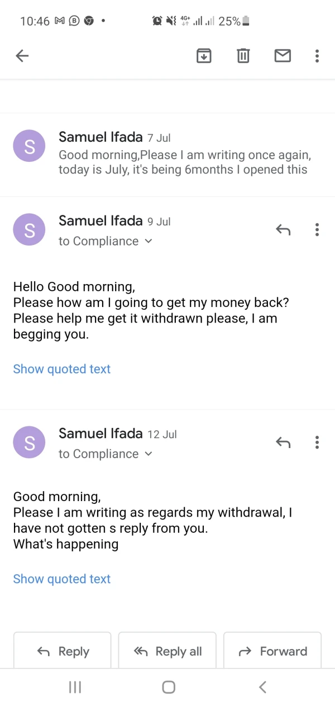Expand recipient details on 12 Jul message

click(x=148, y=454)
